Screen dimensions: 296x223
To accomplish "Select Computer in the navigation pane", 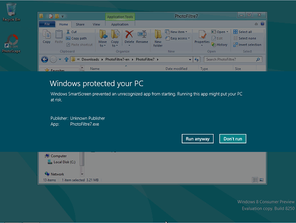I will (x=56, y=156).
